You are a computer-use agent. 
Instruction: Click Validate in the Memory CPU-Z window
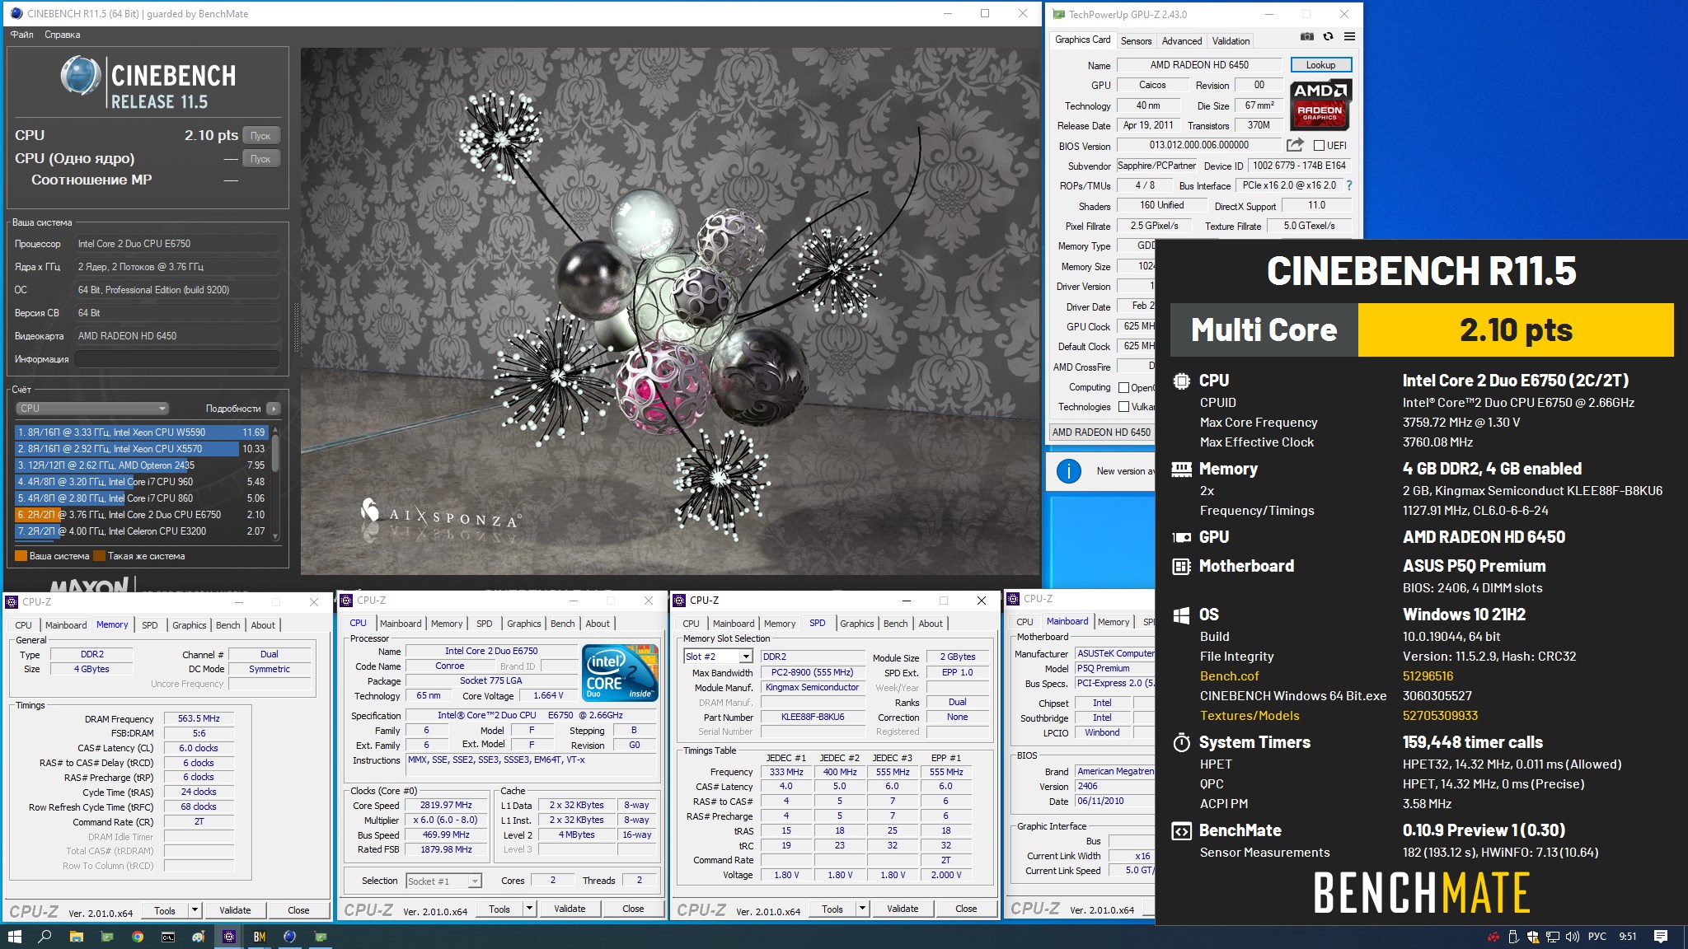[x=235, y=910]
